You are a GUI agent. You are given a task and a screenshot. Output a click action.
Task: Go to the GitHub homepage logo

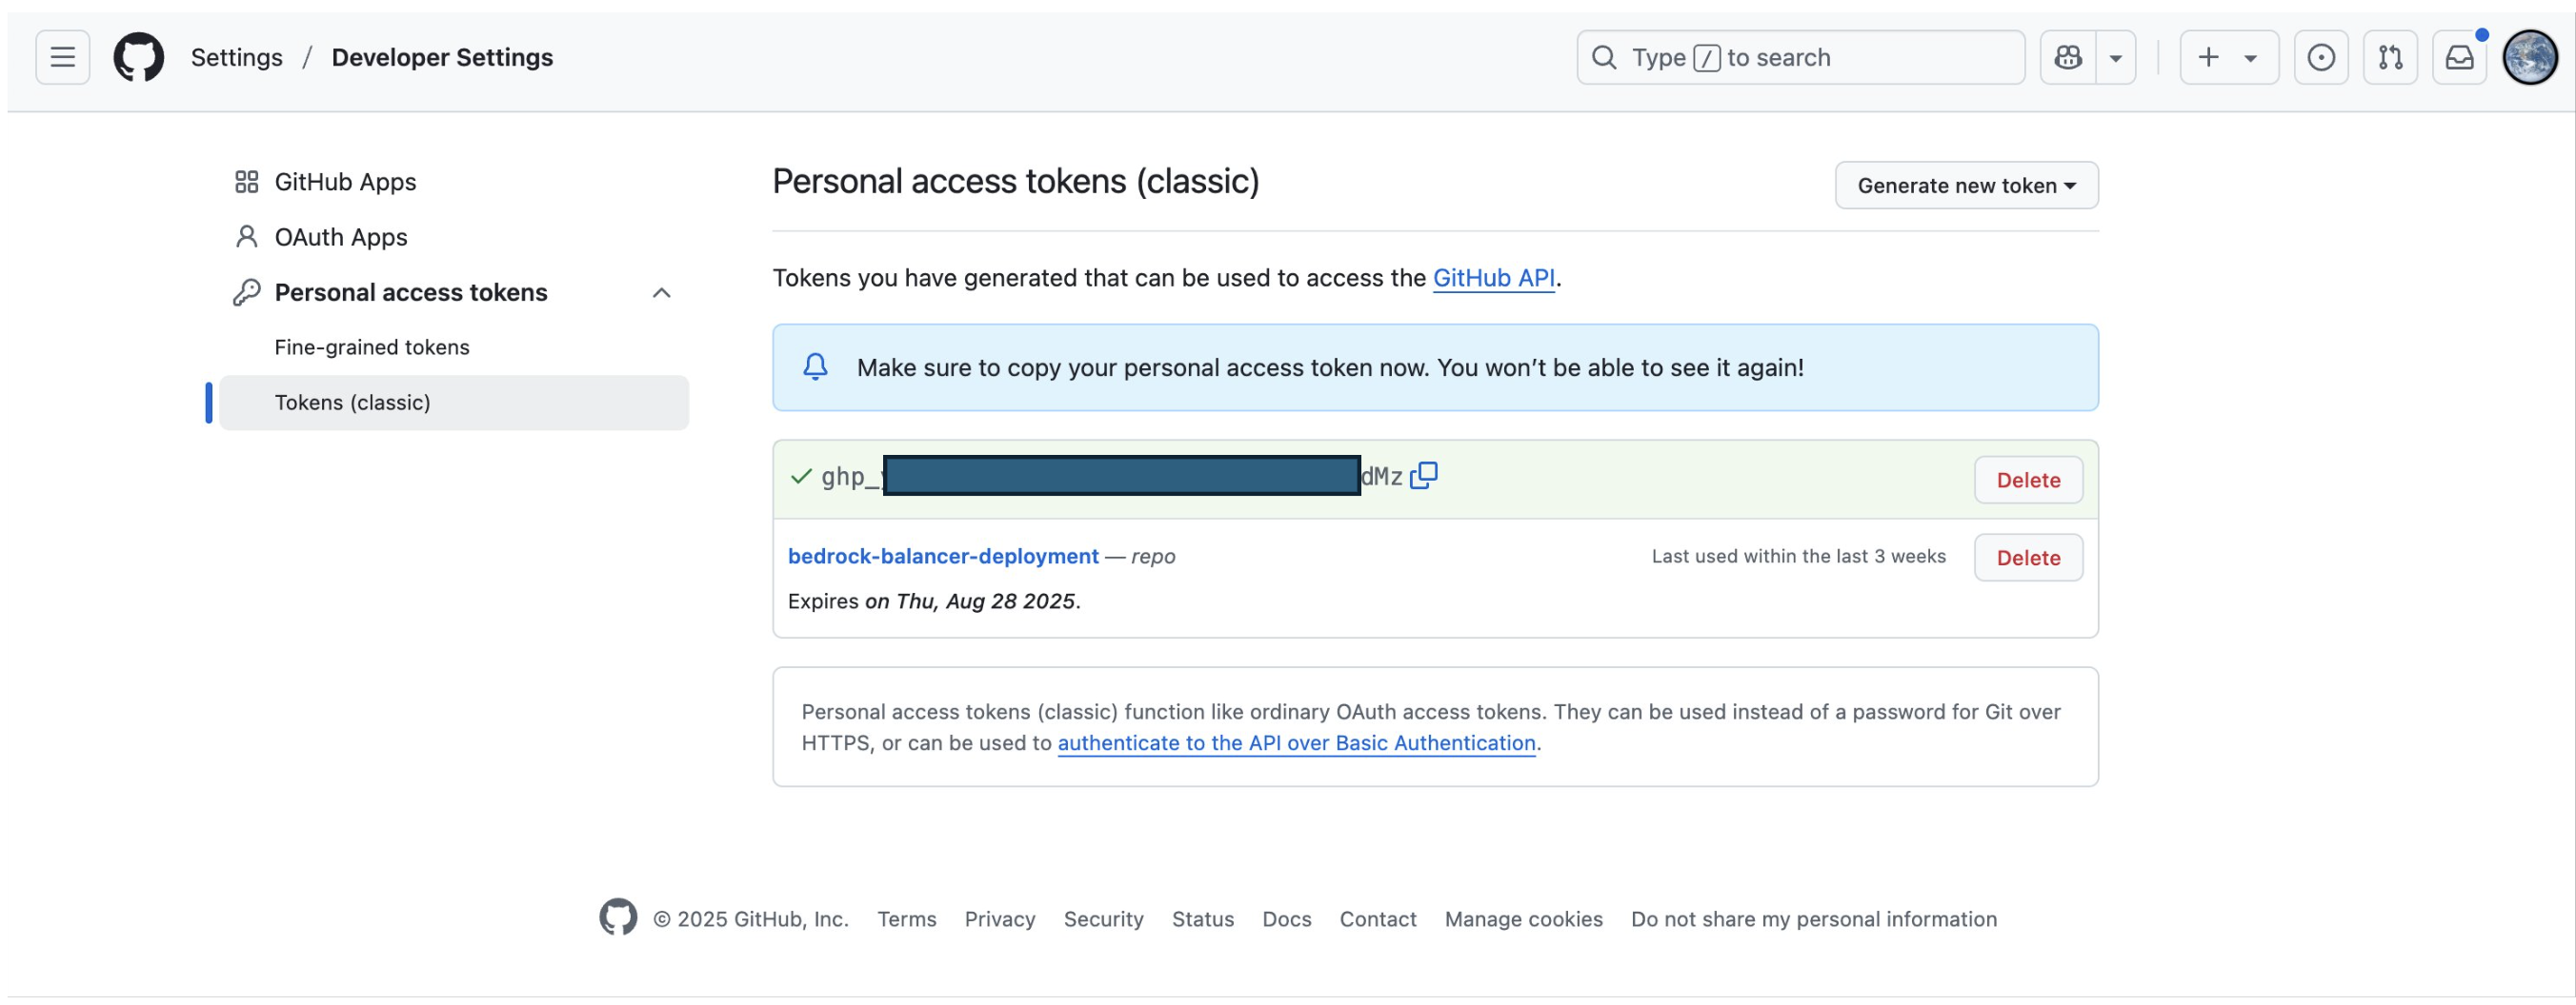pos(138,57)
